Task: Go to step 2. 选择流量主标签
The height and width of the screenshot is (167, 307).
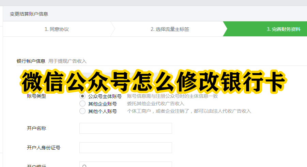Action: point(170,29)
